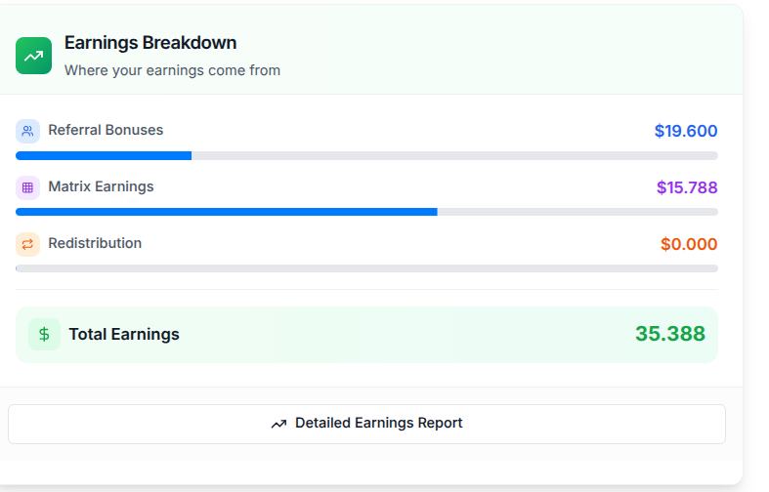
Task: Click the Referral Bonuses progress bar
Action: pos(366,156)
